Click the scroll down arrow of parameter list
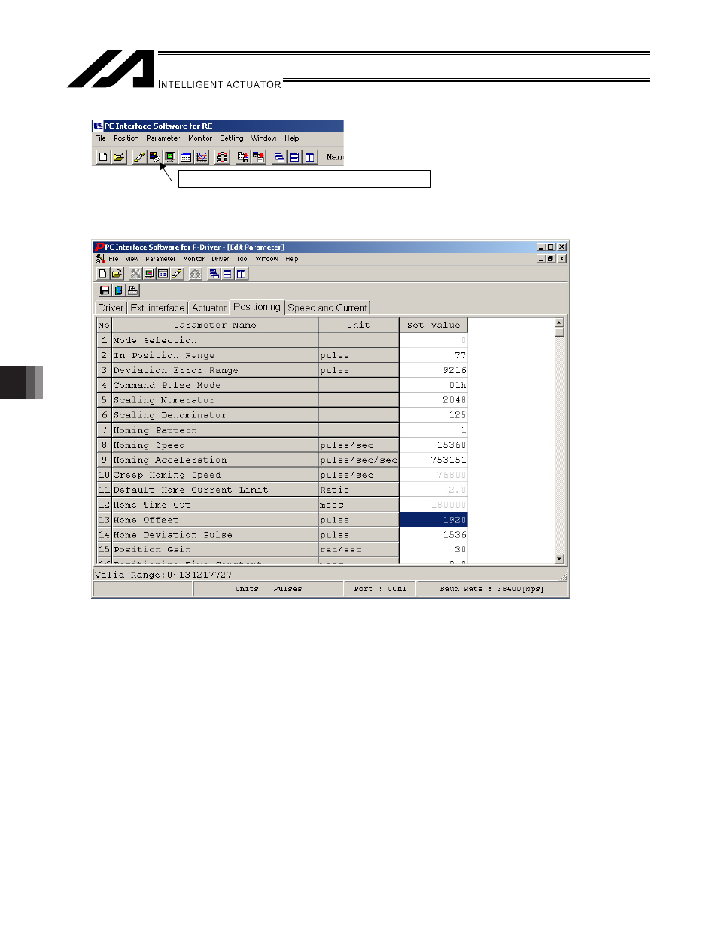The height and width of the screenshot is (929, 718). click(x=559, y=559)
